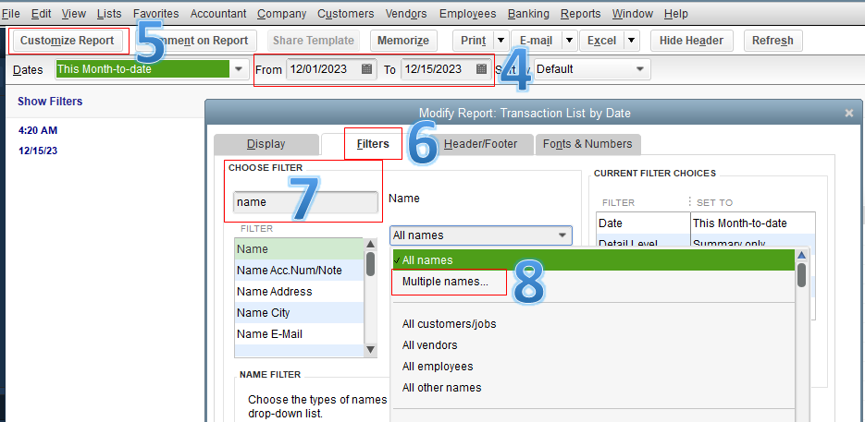The width and height of the screenshot is (865, 422).
Task: Choose 'All customers/jobs' option
Action: [x=593, y=324]
